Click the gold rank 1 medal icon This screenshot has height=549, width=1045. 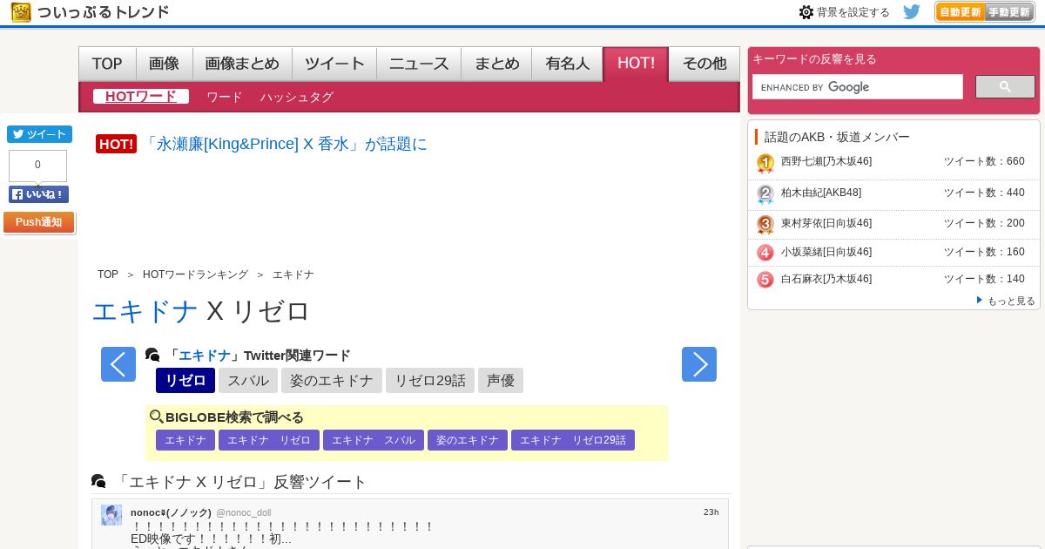pyautogui.click(x=765, y=163)
